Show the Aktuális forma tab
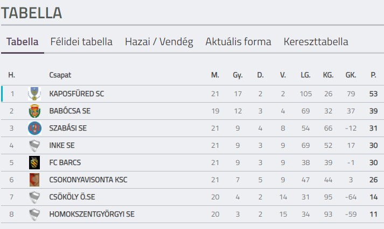Screen dimensions: 384x229 (238, 42)
